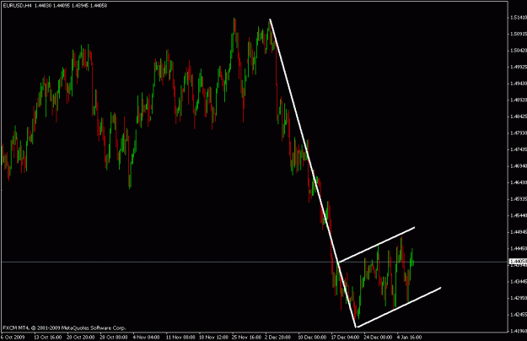The width and height of the screenshot is (527, 341).
Task: Select the lower white channel line
Action: click(x=398, y=307)
